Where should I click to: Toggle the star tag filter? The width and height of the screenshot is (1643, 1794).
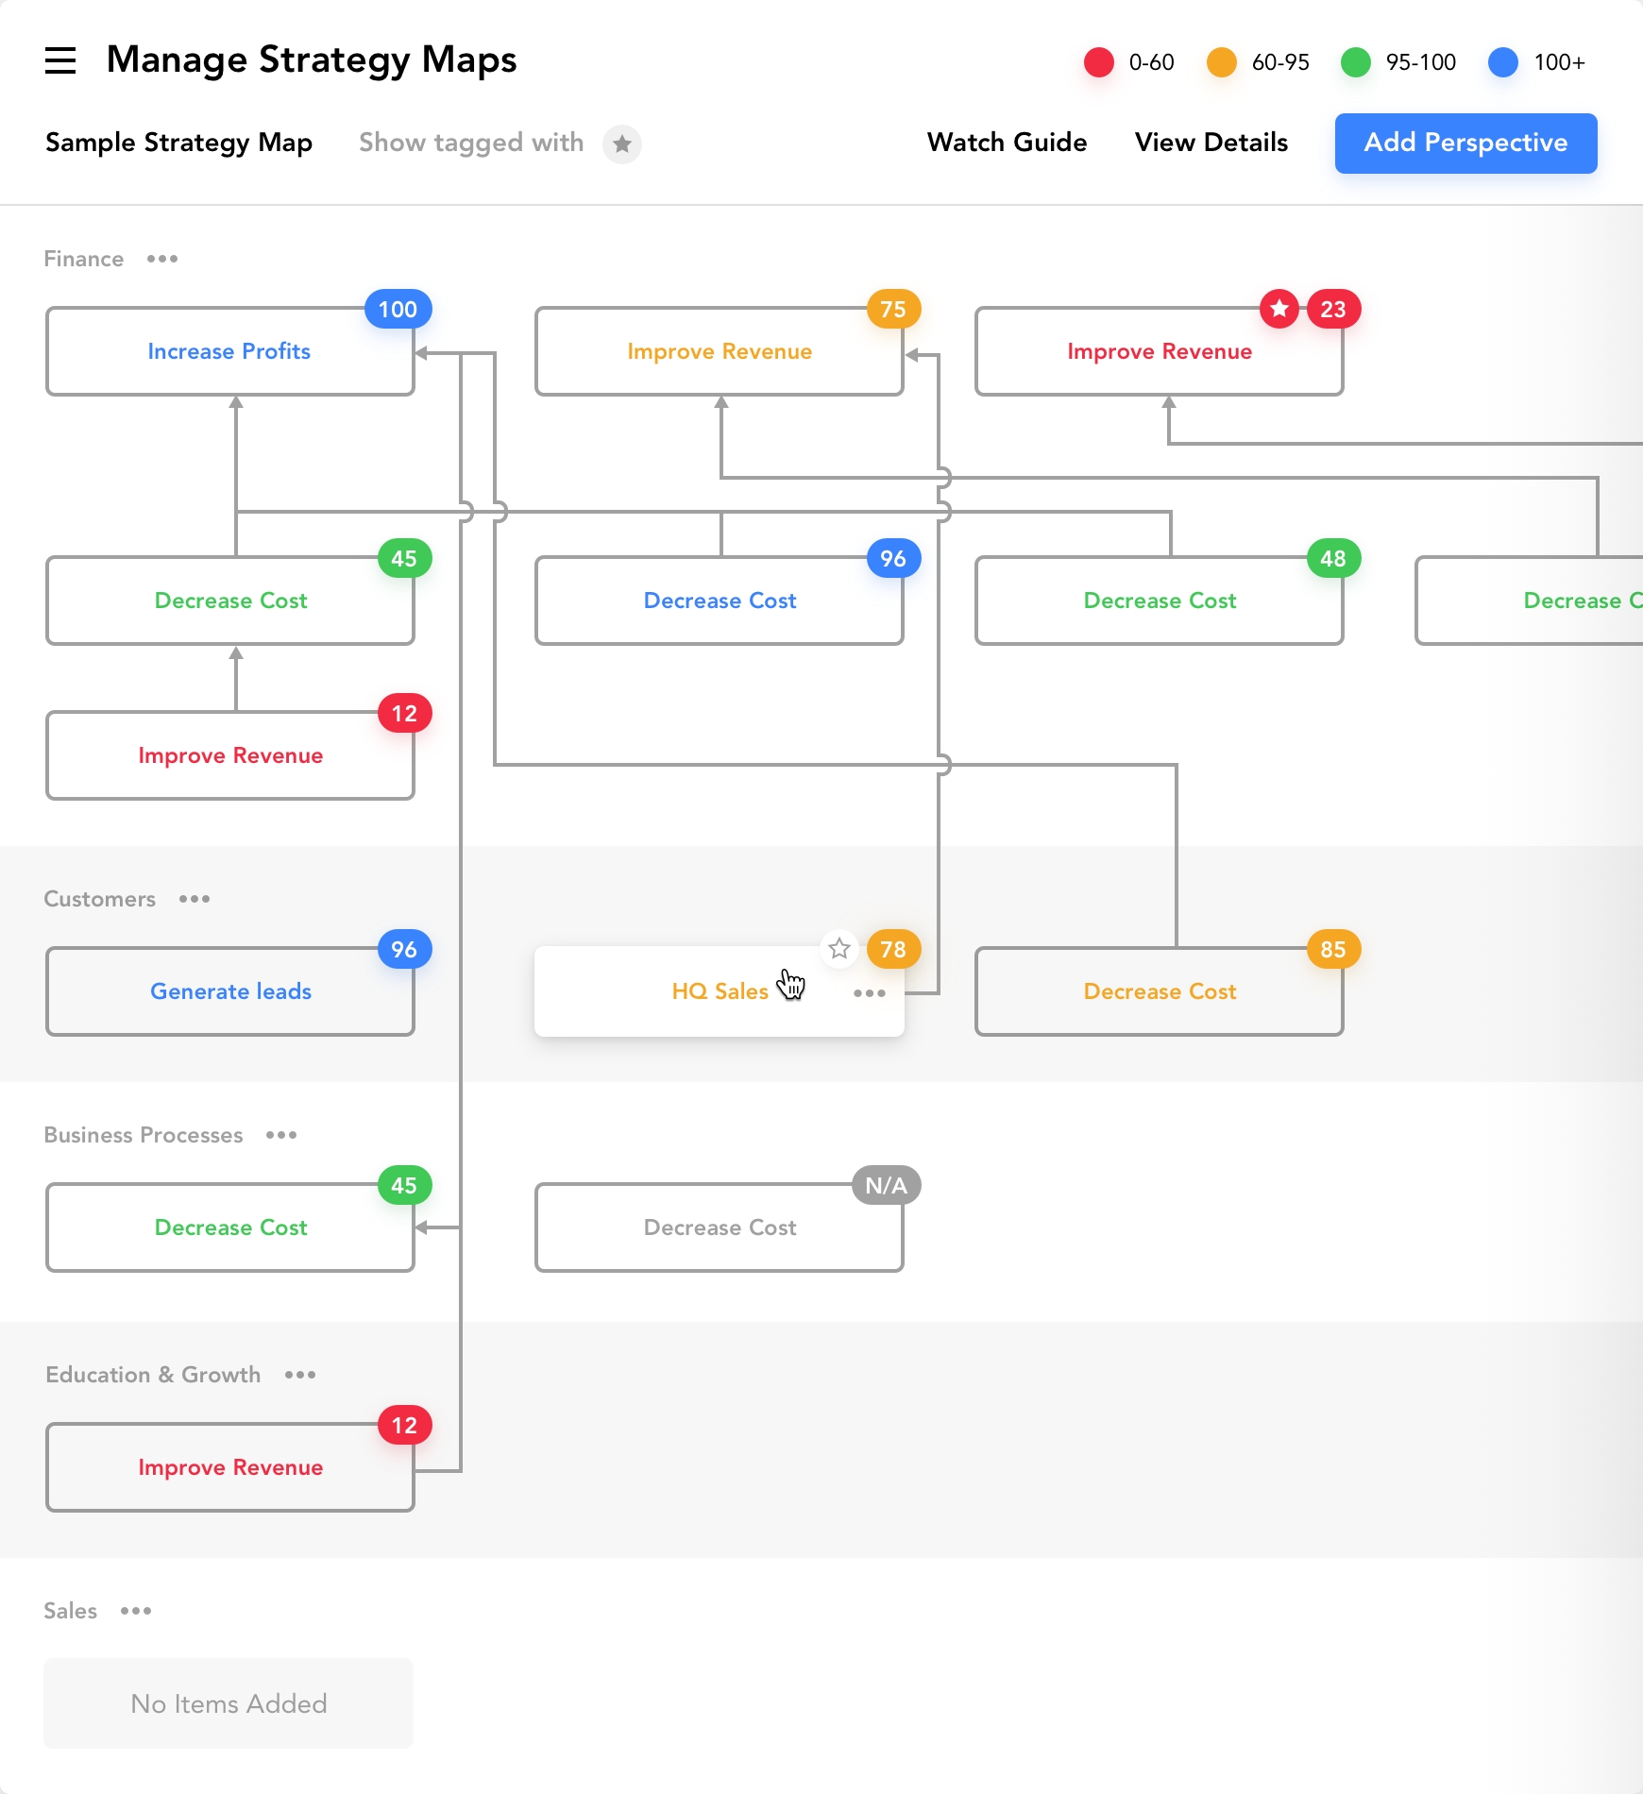(x=621, y=144)
